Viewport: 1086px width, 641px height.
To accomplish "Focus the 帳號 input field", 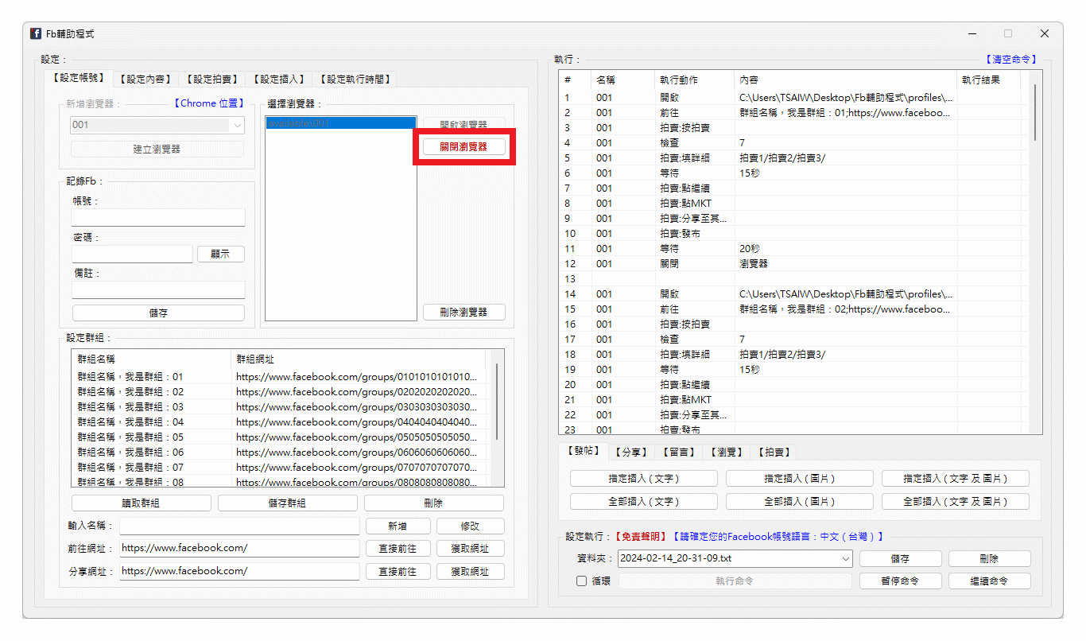I will pos(158,218).
